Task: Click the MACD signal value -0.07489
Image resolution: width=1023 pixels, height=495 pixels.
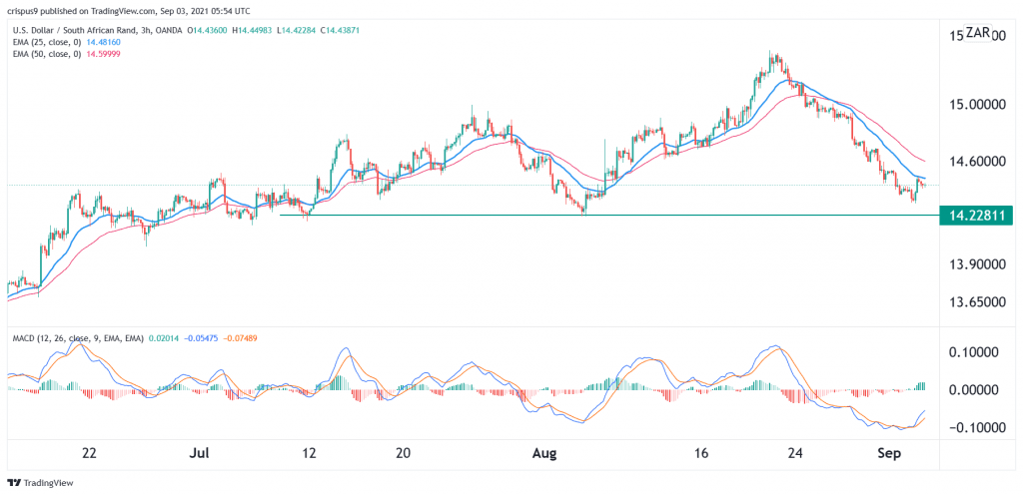Action: tap(240, 338)
